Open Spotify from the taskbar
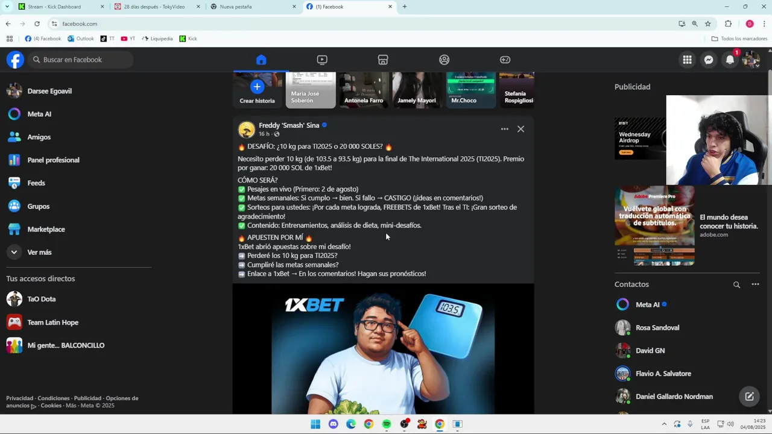The image size is (772, 434). 387,424
